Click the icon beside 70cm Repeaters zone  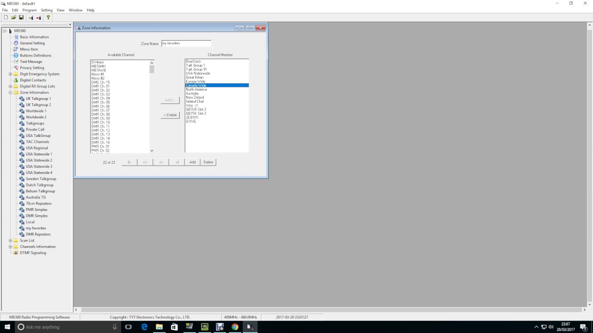point(22,203)
